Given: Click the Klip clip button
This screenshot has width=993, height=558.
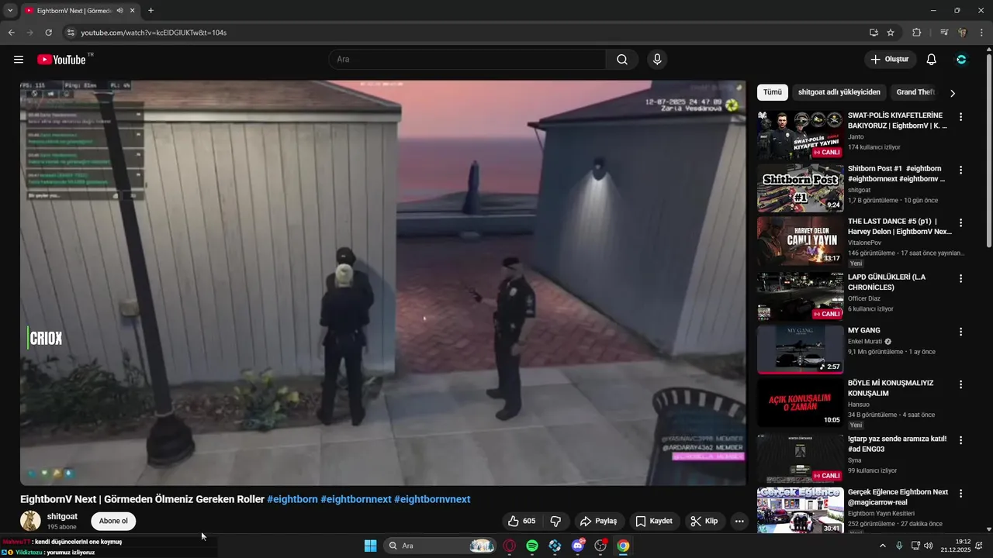Looking at the screenshot, I should pyautogui.click(x=705, y=522).
